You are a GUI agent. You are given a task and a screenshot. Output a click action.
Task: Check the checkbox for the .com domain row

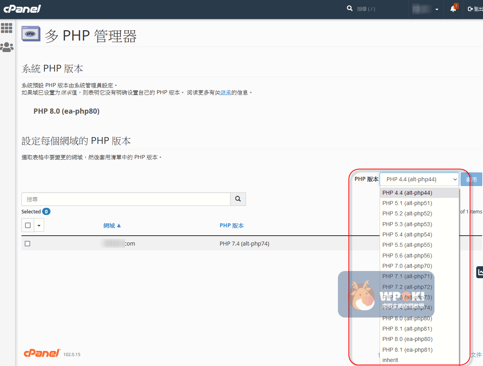point(27,244)
